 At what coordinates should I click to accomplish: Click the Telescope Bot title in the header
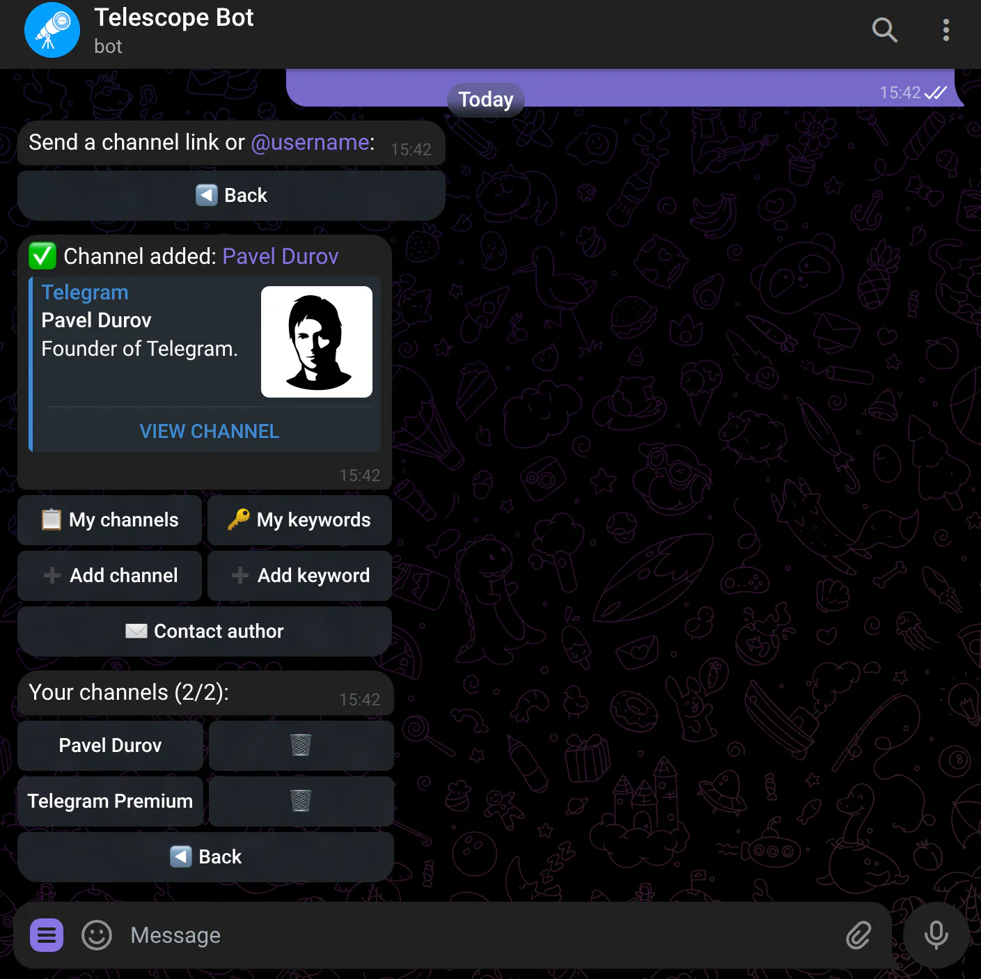(174, 17)
